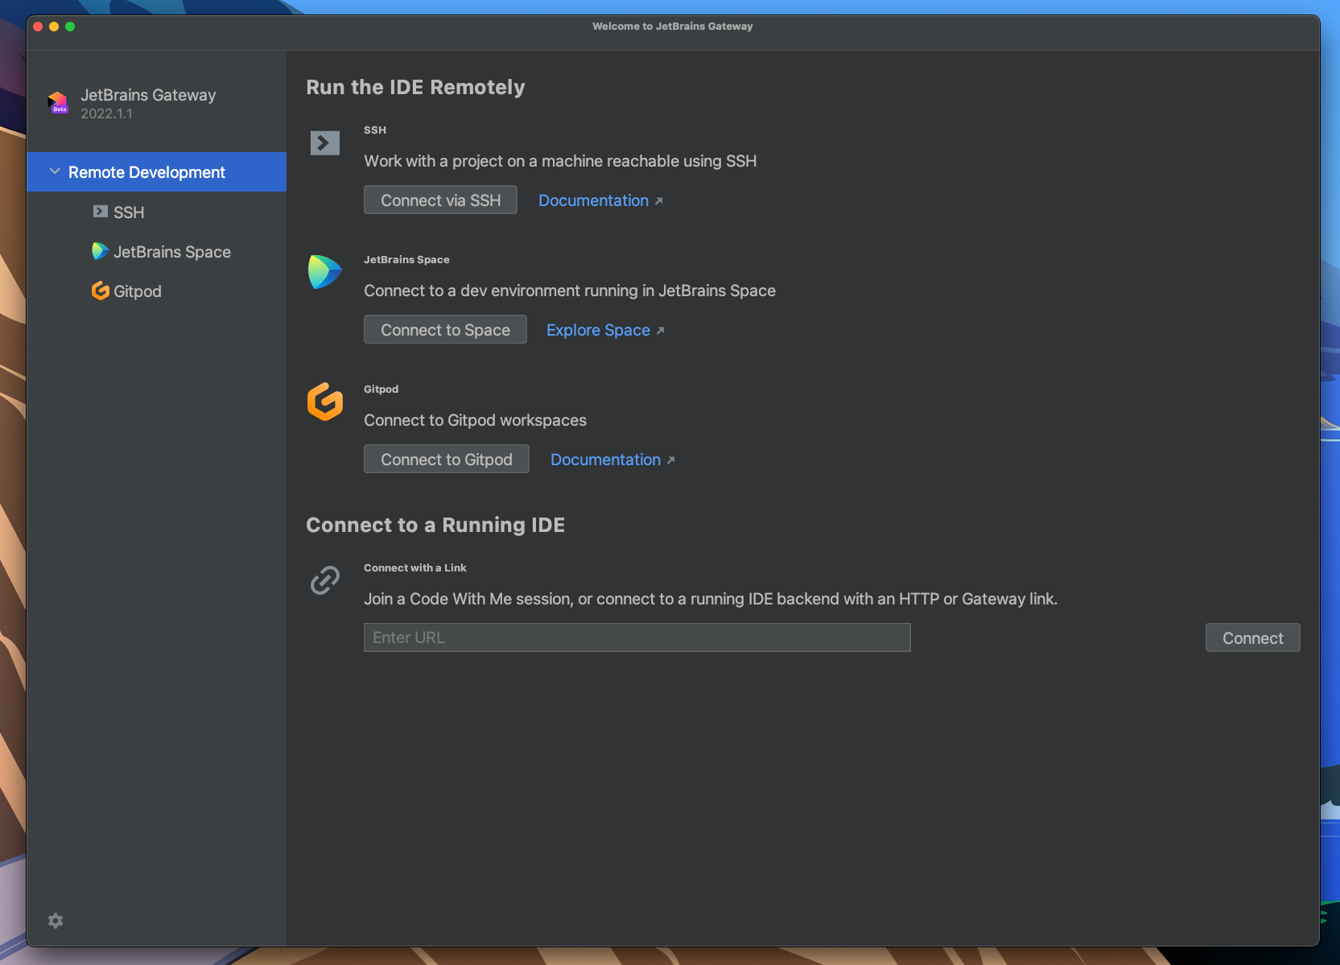Select the SSH terminal icon in the sidebar

(99, 212)
